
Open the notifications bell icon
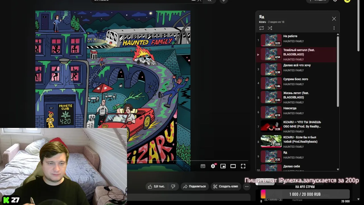(335, 1)
